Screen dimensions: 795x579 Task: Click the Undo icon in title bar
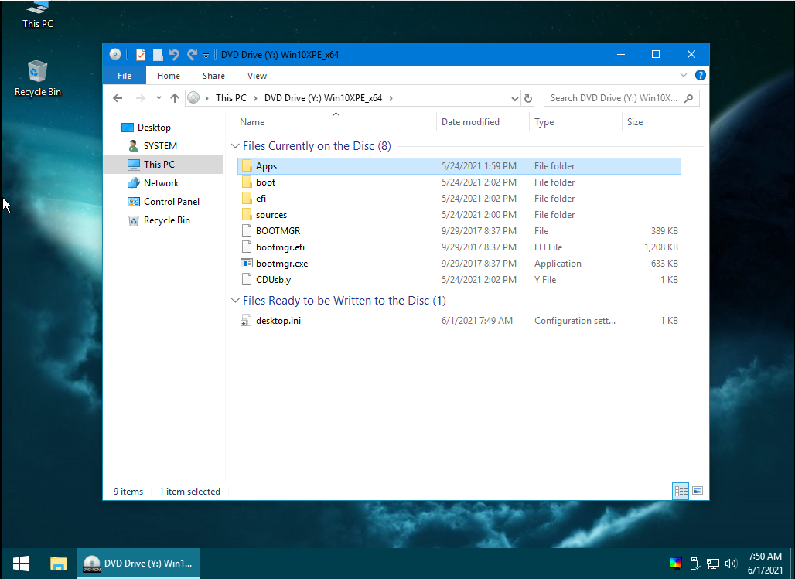tap(174, 55)
